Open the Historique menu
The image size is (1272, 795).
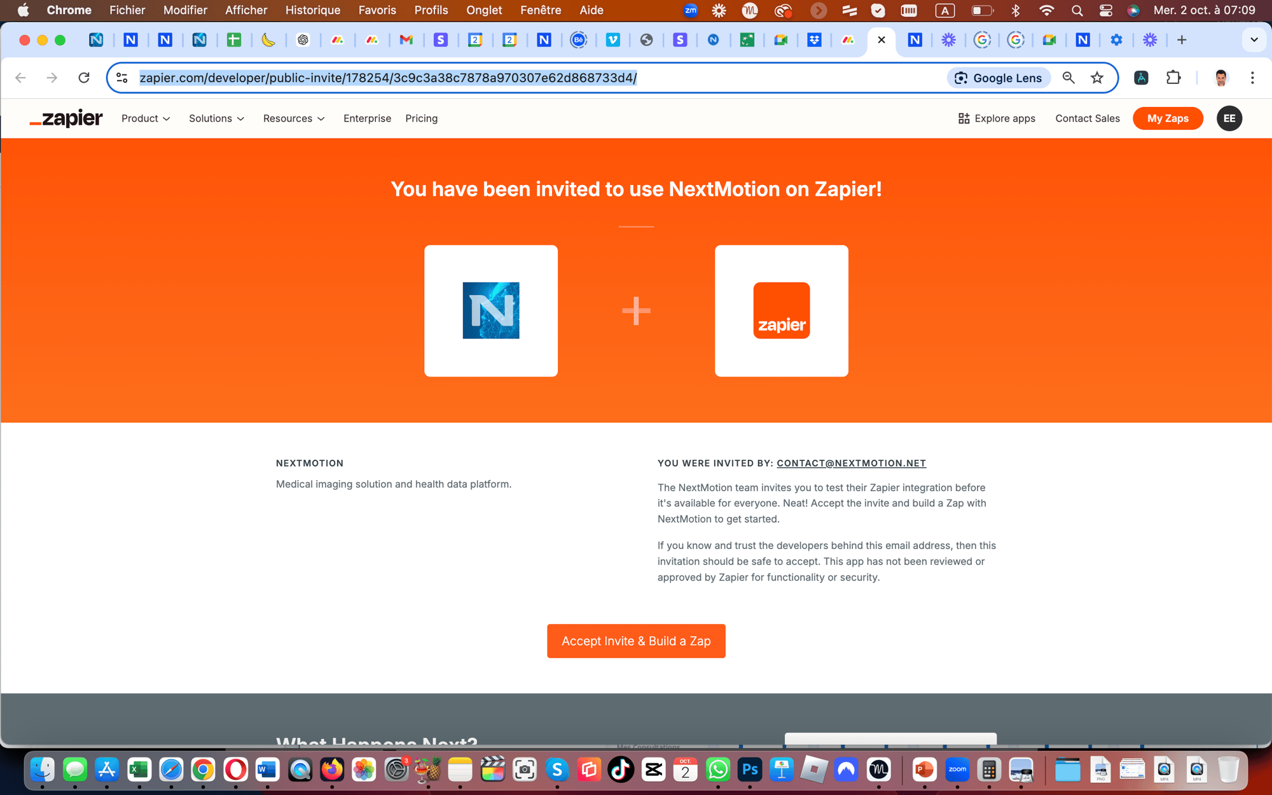[x=313, y=10]
